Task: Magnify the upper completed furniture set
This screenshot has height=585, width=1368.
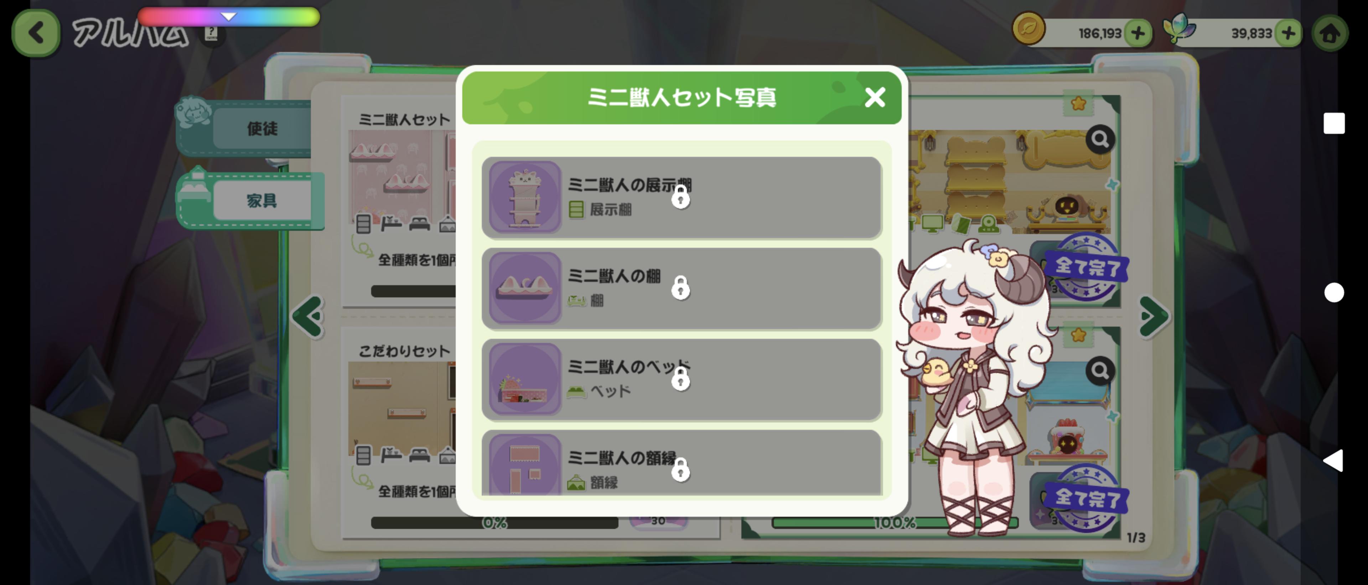Action: [1100, 139]
